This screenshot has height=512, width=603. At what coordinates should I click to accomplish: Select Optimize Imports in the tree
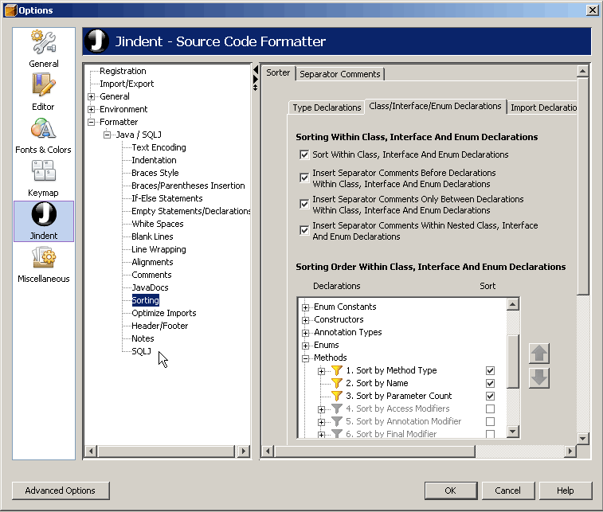click(x=163, y=313)
